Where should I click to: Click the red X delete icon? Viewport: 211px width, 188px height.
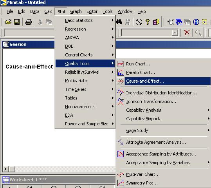pyautogui.click(x=187, y=33)
